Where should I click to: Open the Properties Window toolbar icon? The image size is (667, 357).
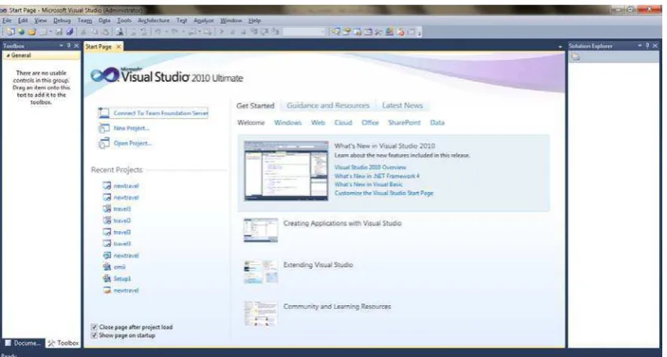(x=346, y=32)
